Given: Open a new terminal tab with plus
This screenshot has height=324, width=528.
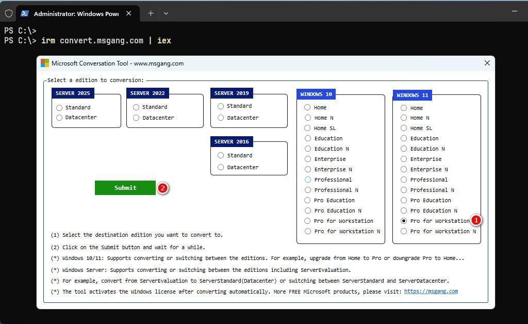Looking at the screenshot, I should click(151, 13).
